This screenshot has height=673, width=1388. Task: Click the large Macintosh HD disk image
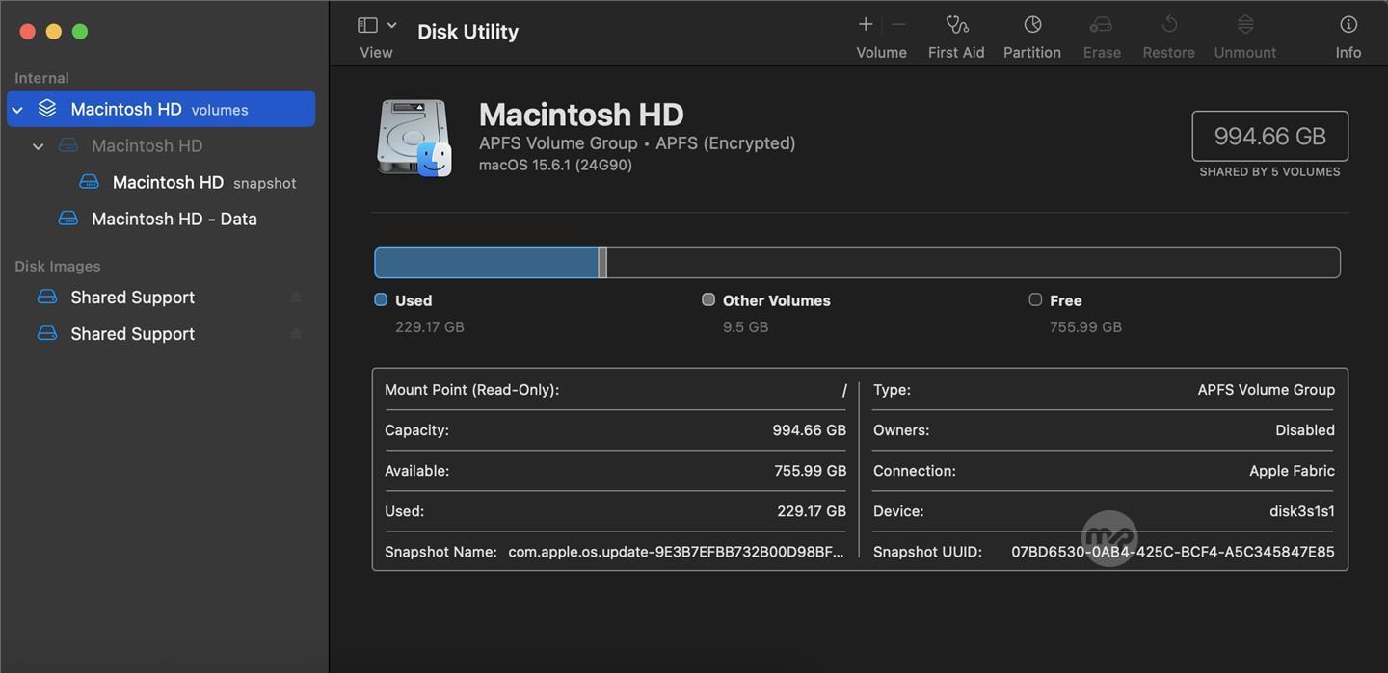(x=414, y=138)
